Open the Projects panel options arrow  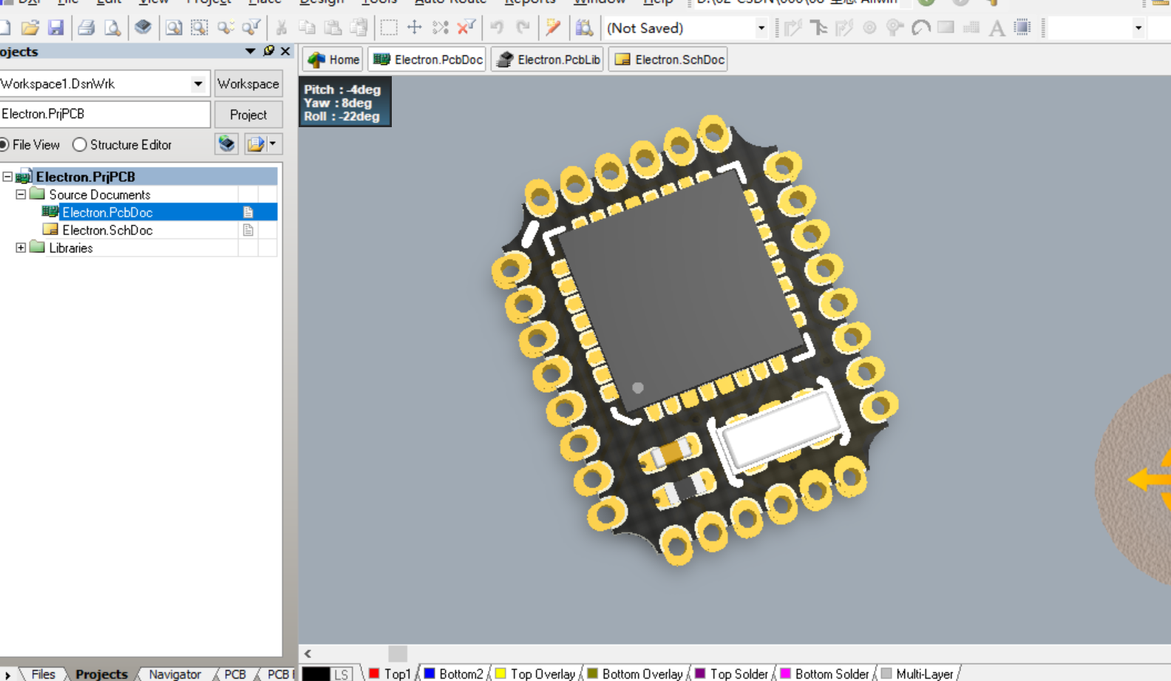(250, 51)
